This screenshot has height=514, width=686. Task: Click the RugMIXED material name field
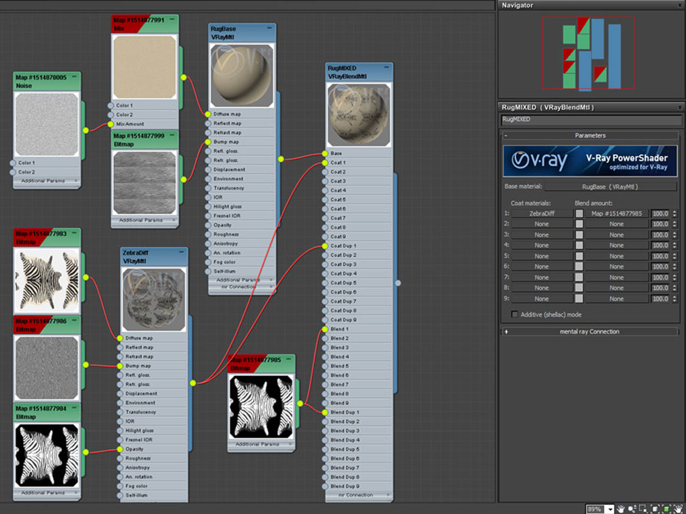591,120
